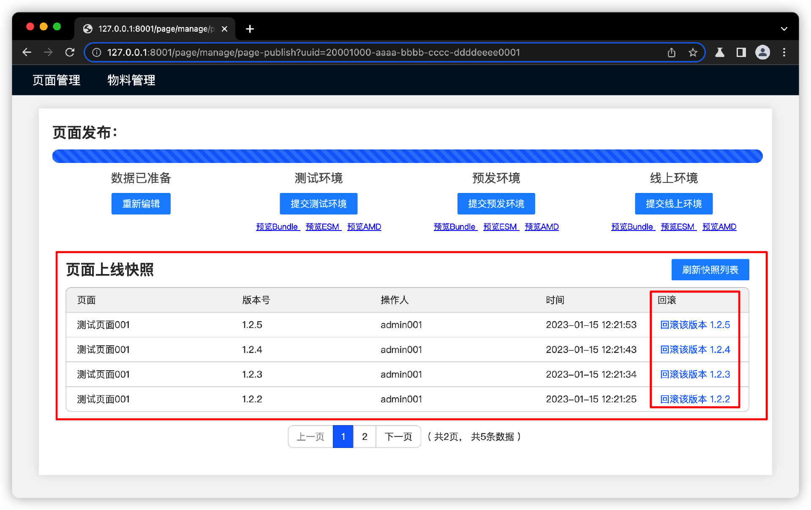Open 预览ESM link under 测试环境
Screen dimensions: 811x510
coord(323,227)
